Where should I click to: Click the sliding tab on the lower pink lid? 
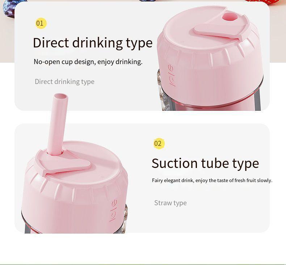[x=62, y=163]
